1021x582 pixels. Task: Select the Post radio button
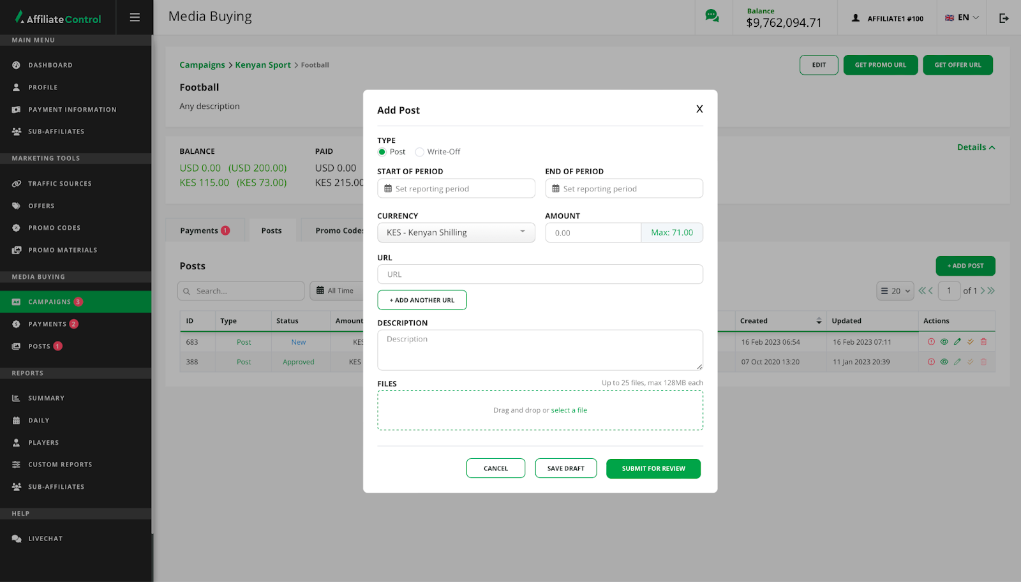click(382, 152)
